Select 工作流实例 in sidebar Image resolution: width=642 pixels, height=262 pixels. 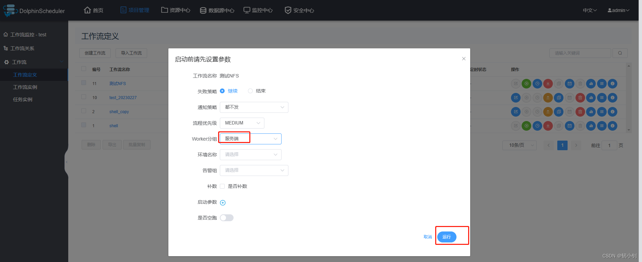[25, 87]
